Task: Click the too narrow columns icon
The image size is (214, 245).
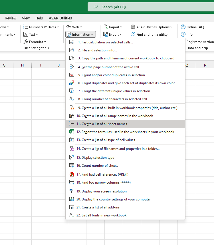Action: tap(72, 182)
